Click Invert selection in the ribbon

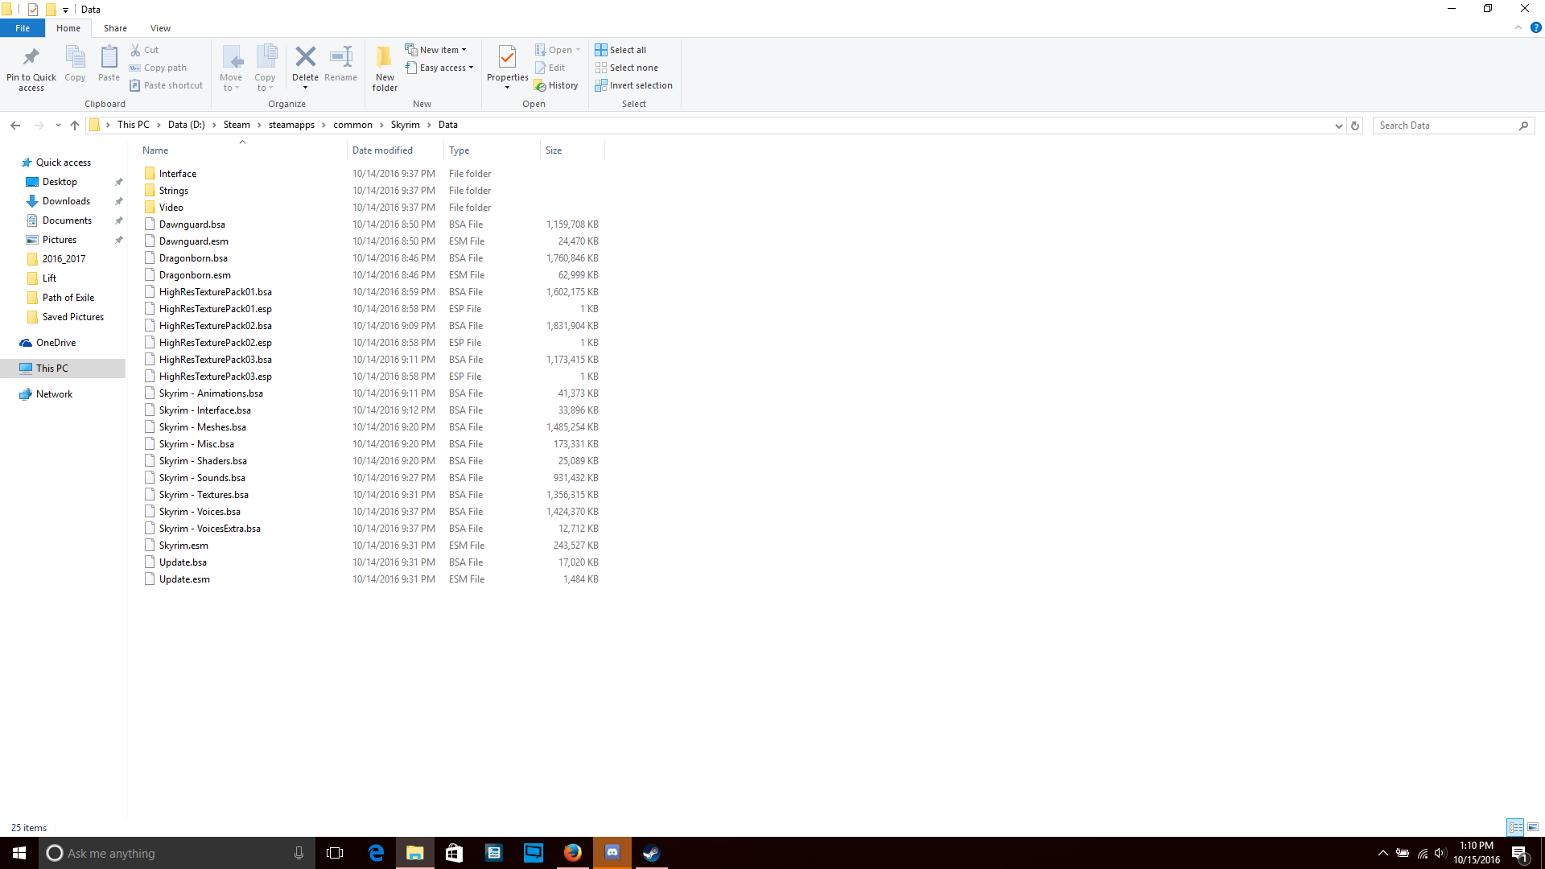[633, 85]
